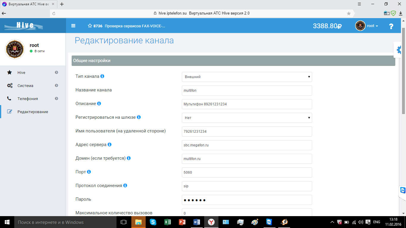
Task: Click the info icon next to Адрес сервера
Action: (110, 145)
